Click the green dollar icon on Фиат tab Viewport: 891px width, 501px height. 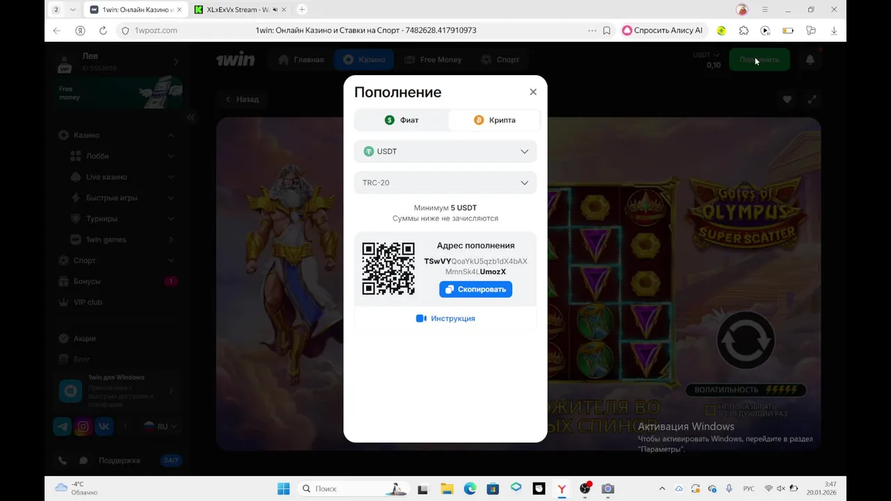pos(390,120)
